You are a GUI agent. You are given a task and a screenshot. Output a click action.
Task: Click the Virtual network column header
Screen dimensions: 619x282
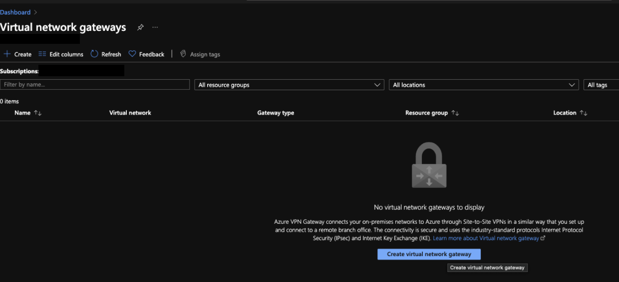click(x=130, y=113)
